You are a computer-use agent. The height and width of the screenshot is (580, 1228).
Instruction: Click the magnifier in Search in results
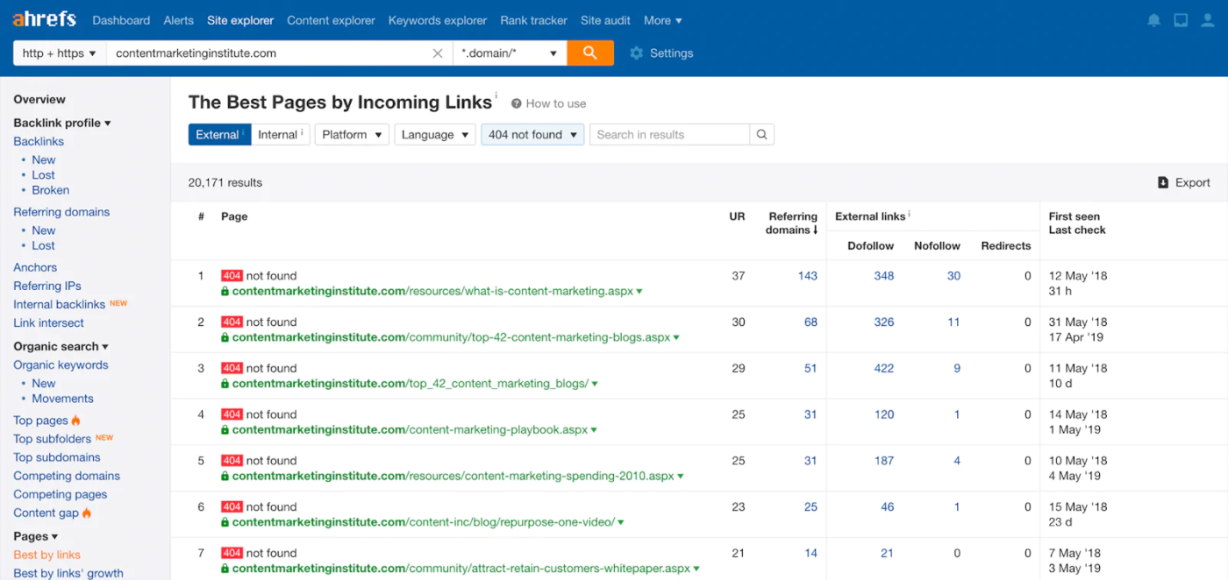click(x=762, y=135)
